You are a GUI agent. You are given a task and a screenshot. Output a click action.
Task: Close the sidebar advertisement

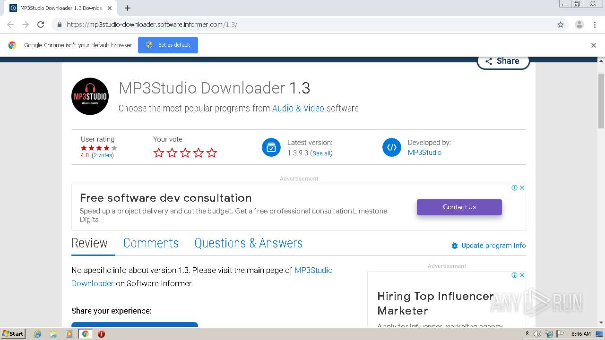(522, 275)
